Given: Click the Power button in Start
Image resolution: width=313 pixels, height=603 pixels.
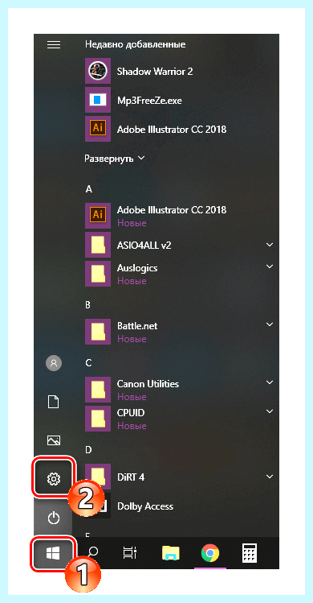Looking at the screenshot, I should click(54, 518).
